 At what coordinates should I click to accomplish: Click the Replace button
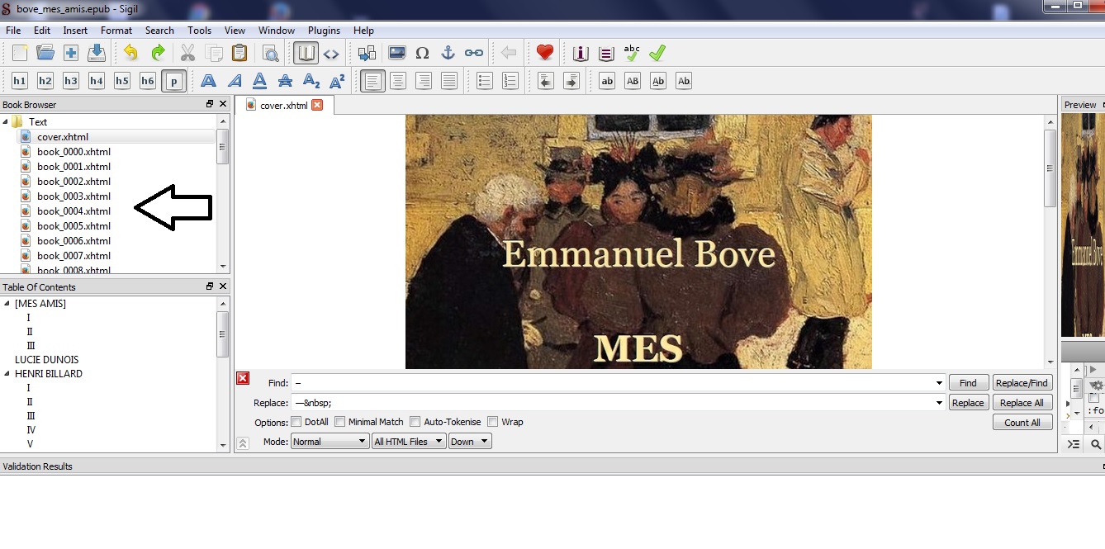968,403
